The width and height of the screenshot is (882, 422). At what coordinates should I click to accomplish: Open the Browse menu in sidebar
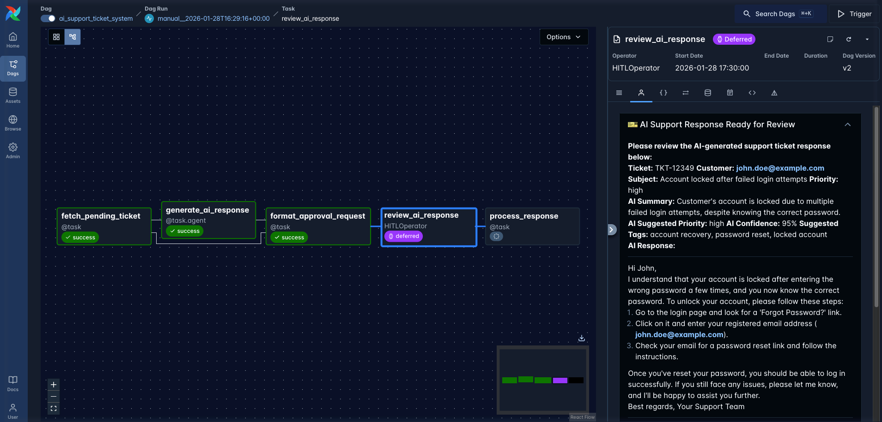[x=13, y=123]
